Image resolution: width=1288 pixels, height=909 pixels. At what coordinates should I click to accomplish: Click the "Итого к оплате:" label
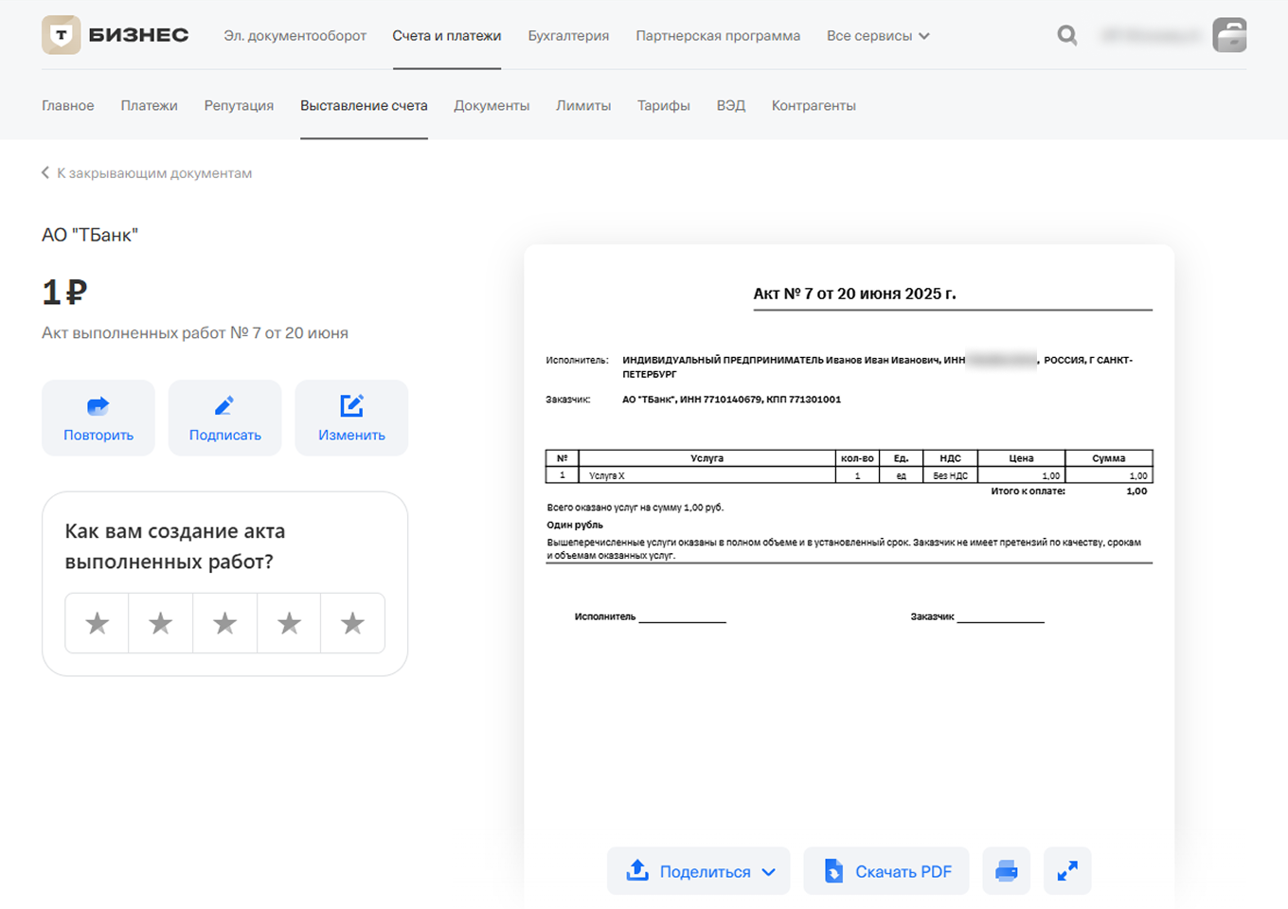click(x=1028, y=491)
